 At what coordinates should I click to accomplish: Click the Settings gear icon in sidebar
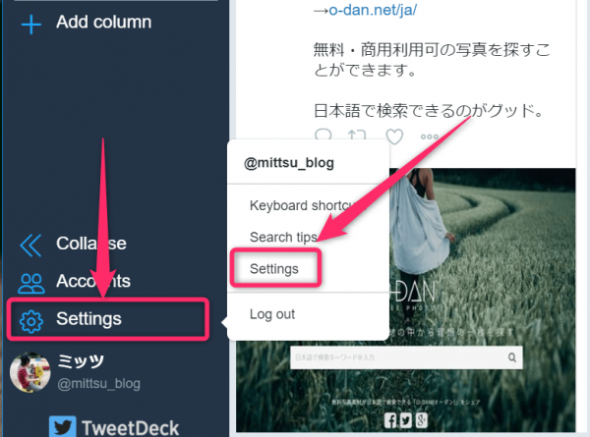[31, 322]
